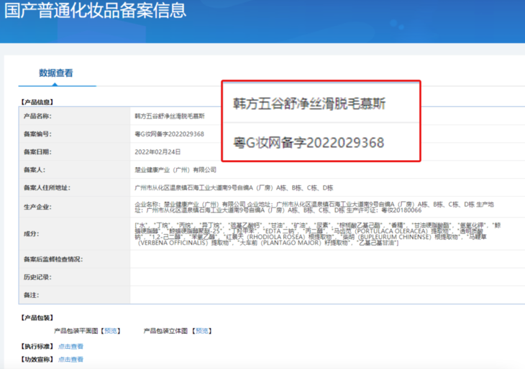Click enlarged 粤G妆网备字 number in red callout
Screen dimensions: 525x369
(309, 143)
